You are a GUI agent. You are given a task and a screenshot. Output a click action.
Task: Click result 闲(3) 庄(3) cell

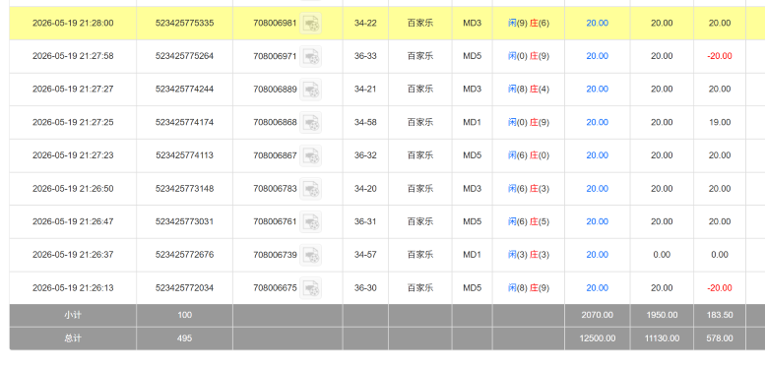(529, 255)
